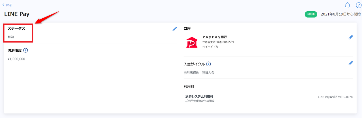The width and height of the screenshot is (362, 118).
Task: Click the PayPay銀行 red logo
Action: click(x=192, y=42)
